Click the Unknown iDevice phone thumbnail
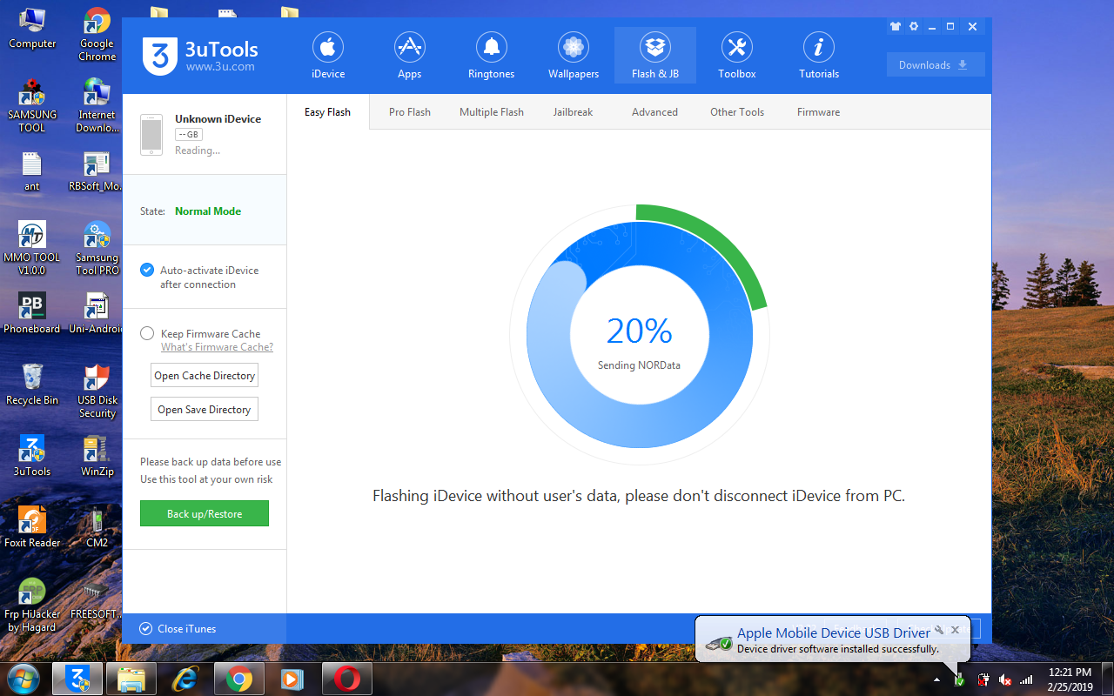Image resolution: width=1114 pixels, height=696 pixels. coord(151,135)
